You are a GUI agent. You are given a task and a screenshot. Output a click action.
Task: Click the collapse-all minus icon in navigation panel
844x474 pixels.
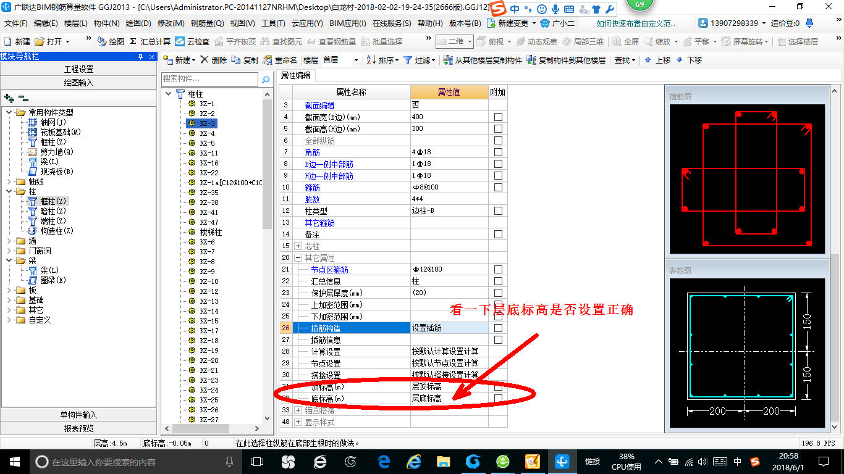23,98
